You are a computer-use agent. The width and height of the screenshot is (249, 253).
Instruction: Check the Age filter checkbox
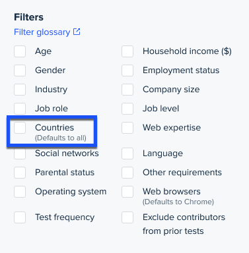[20, 51]
